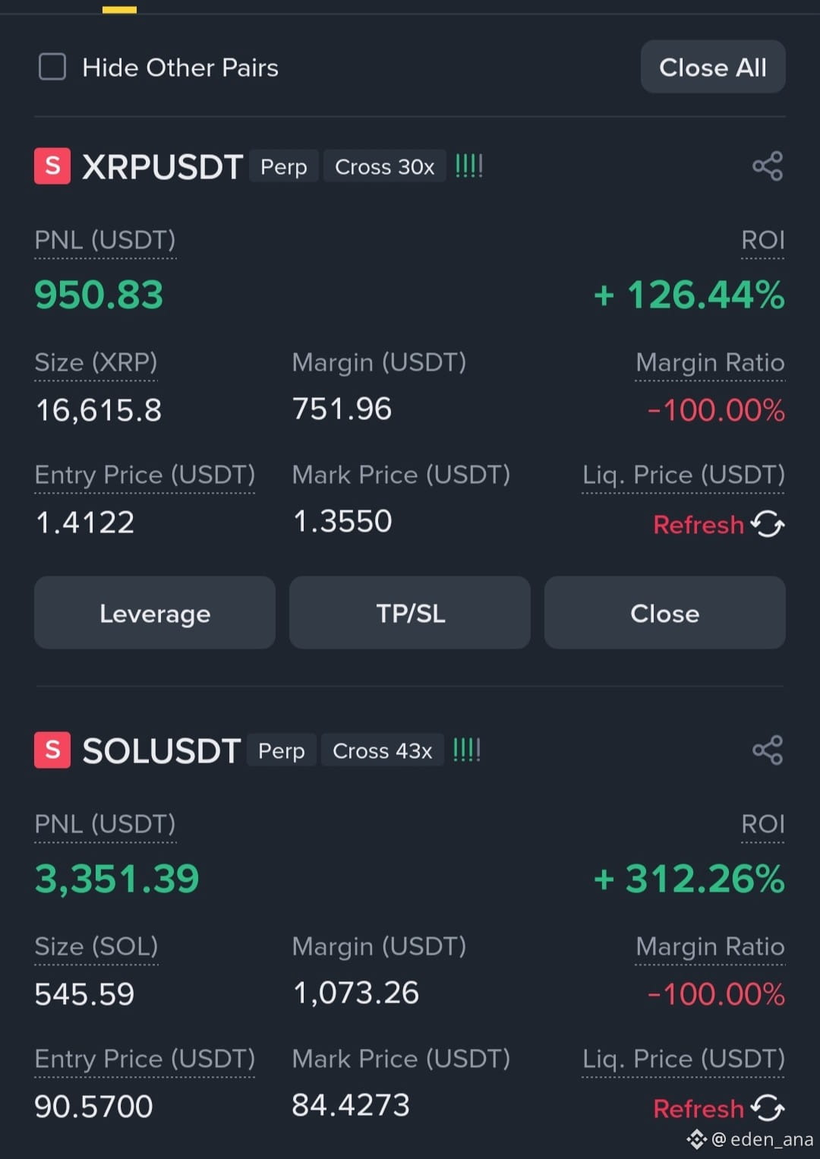
Task: Click the Close All button
Action: pos(713,67)
